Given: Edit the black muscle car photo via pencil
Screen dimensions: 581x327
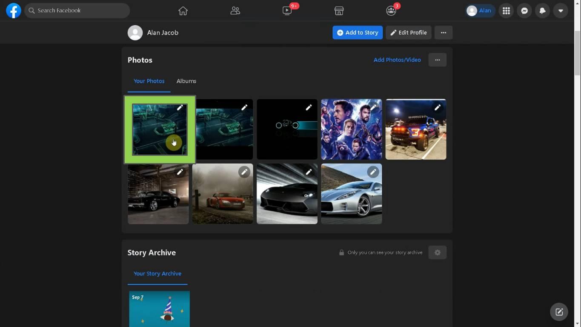Looking at the screenshot, I should (x=180, y=172).
